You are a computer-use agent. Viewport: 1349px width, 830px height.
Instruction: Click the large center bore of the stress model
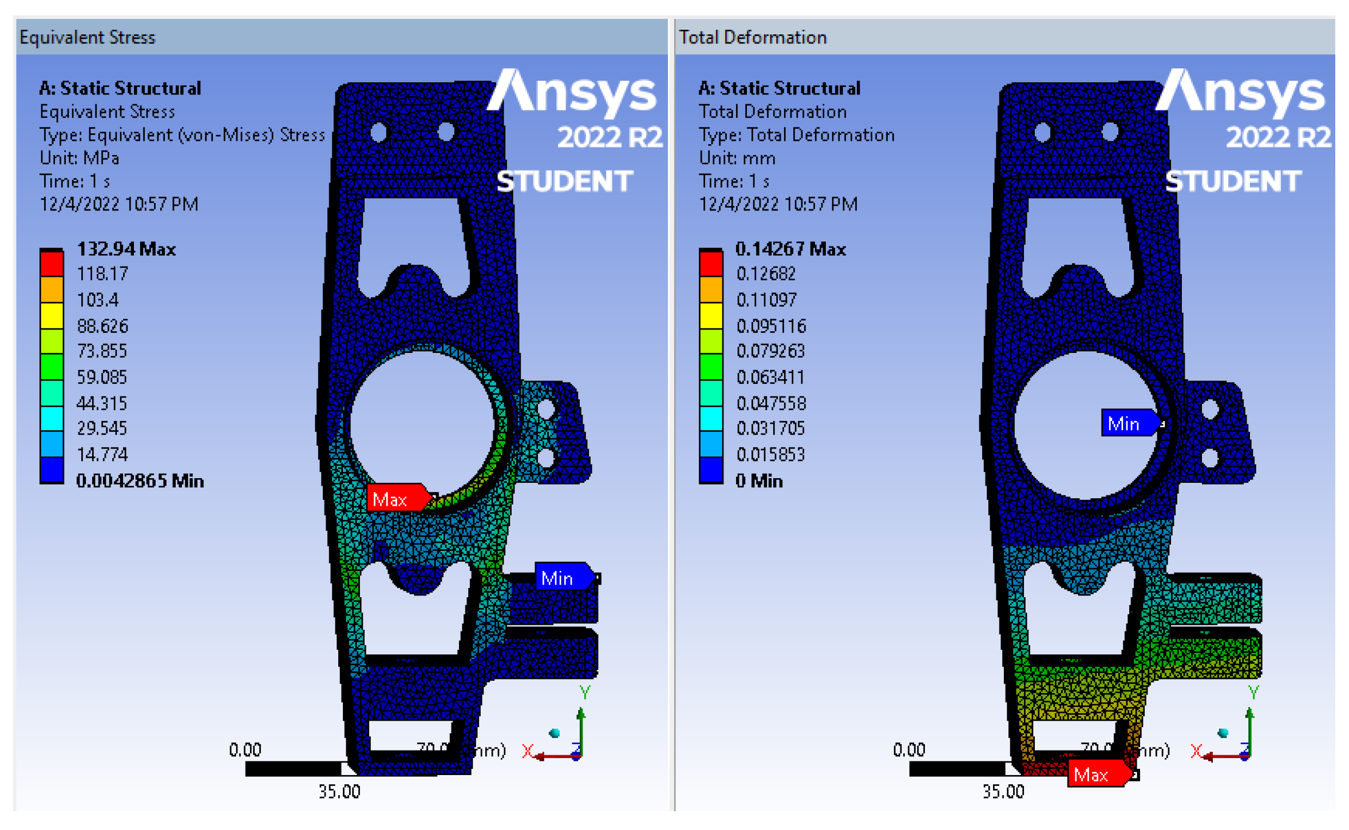(422, 424)
